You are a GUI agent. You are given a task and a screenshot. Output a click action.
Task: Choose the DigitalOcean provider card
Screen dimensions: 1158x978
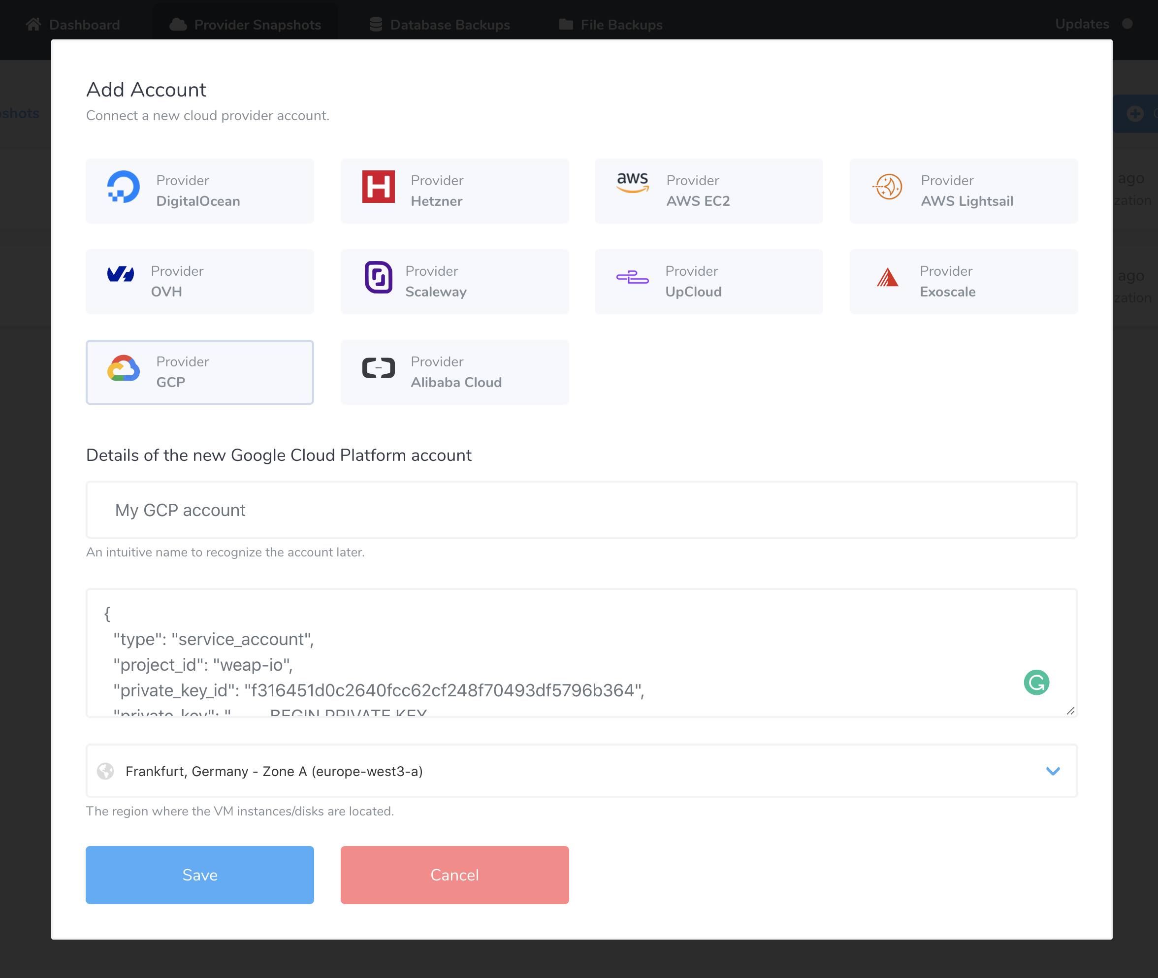(199, 191)
